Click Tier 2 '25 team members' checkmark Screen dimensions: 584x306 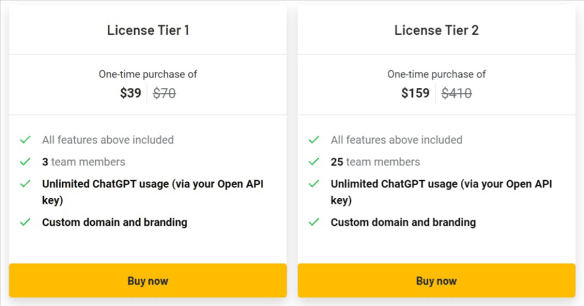(x=314, y=162)
